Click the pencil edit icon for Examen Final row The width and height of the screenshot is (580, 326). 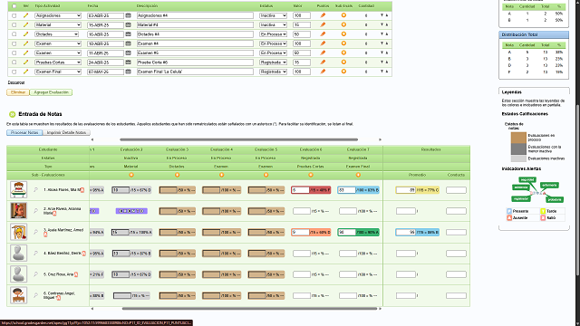(25, 72)
